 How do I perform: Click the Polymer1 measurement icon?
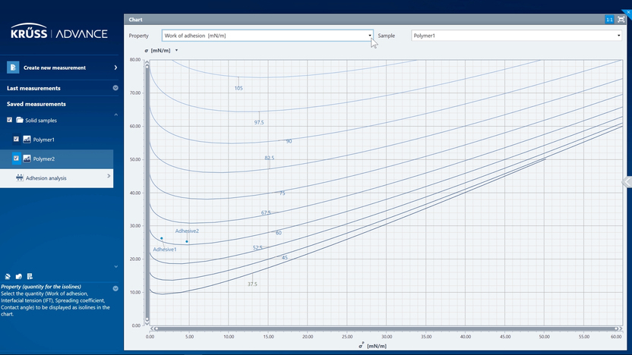(27, 140)
